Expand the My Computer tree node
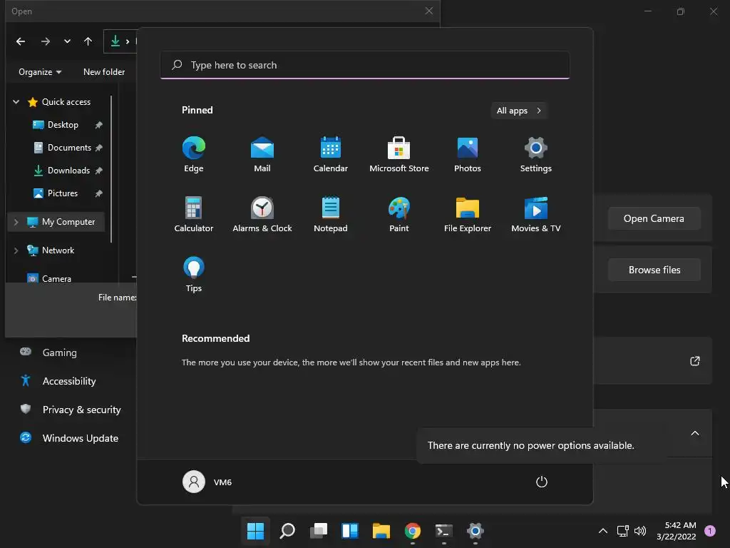 pos(16,222)
